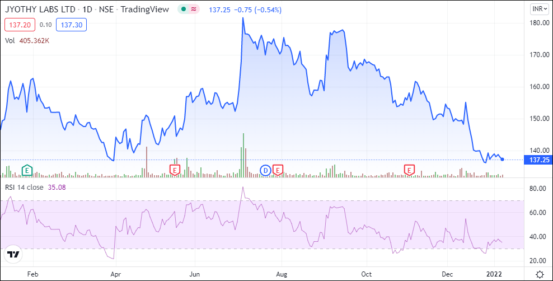The image size is (553, 281).
Task: Click the Feb label on time axis
Action: point(32,274)
